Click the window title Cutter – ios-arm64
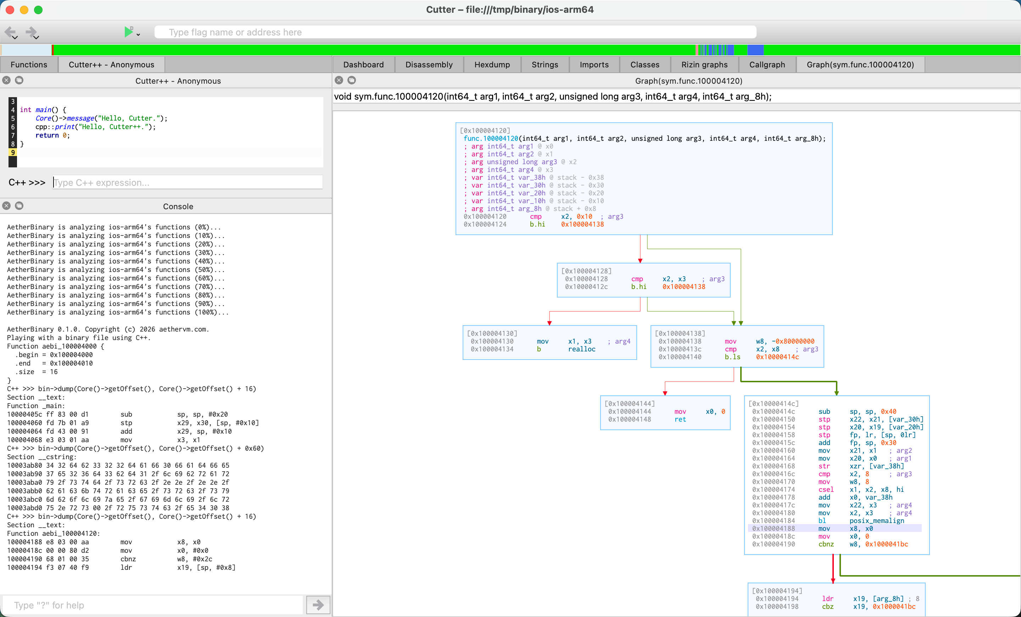 coord(510,10)
